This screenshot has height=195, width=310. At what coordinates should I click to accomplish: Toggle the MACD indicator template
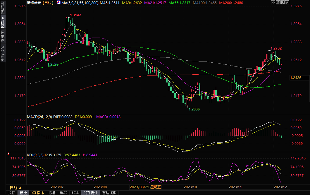63,193
